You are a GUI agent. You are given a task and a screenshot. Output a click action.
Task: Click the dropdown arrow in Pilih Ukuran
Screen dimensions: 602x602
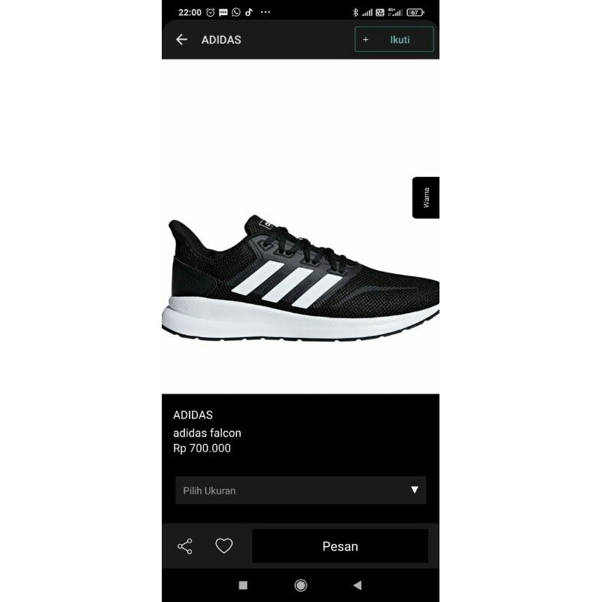pyautogui.click(x=415, y=490)
